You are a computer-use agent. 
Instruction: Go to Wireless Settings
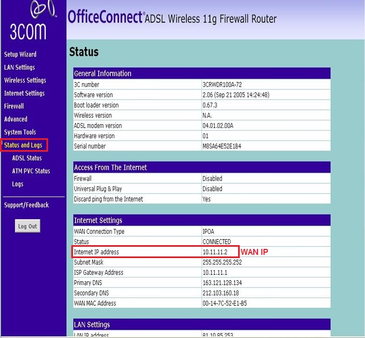[x=25, y=80]
